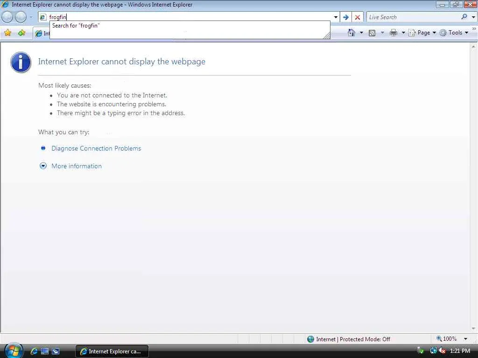Open the recent pages dropdown arrow

[31, 17]
